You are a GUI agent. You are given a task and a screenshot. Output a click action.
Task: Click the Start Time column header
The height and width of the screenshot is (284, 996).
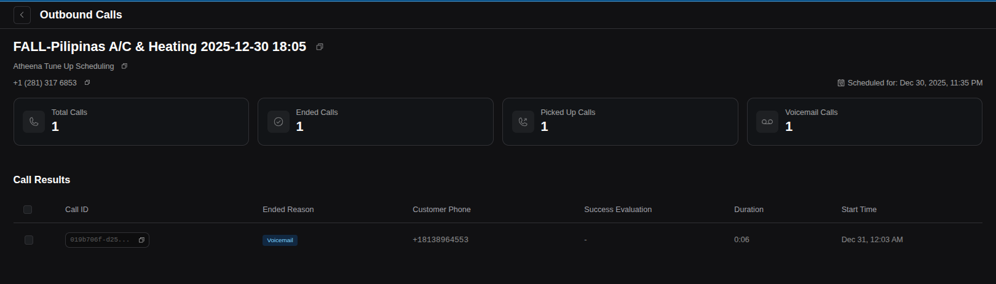[858, 210]
